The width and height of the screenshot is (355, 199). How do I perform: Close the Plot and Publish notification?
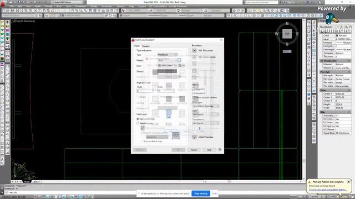pyautogui.click(x=348, y=182)
